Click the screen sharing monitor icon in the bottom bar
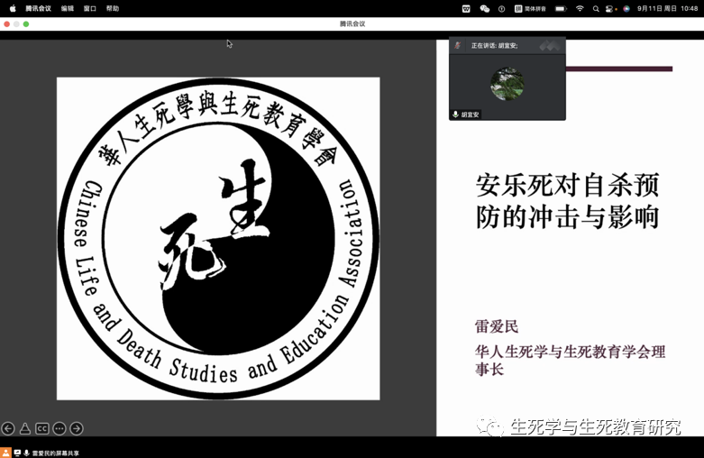The image size is (704, 458). click(17, 453)
